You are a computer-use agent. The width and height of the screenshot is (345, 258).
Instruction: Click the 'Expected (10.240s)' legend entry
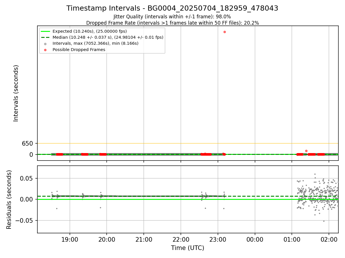pyautogui.click(x=84, y=31)
